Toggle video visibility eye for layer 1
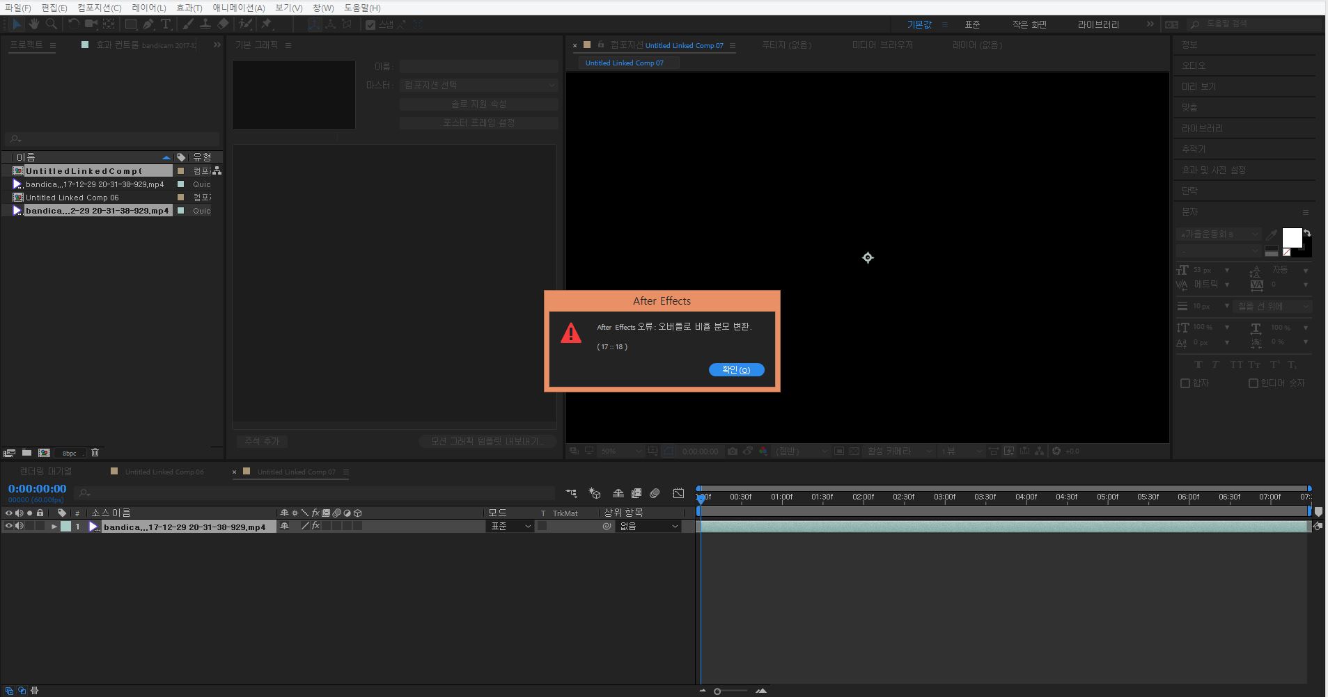Viewport: 1328px width, 697px height. [x=9, y=527]
